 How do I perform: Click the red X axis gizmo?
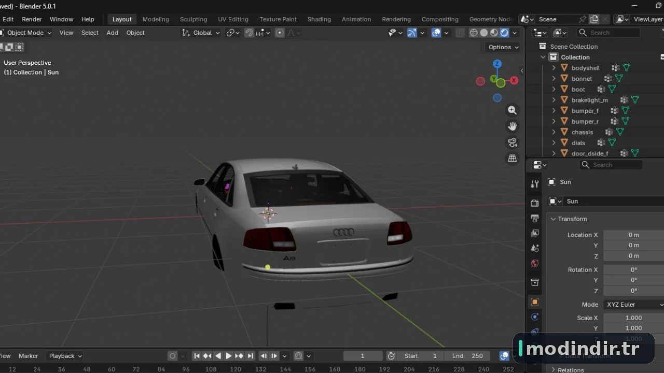pos(514,80)
